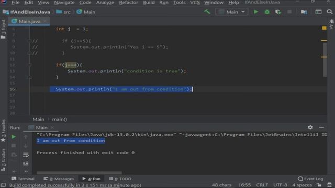The width and height of the screenshot is (335, 188).
Task: Open Search Everywhere magnifier icon
Action: pos(329,12)
